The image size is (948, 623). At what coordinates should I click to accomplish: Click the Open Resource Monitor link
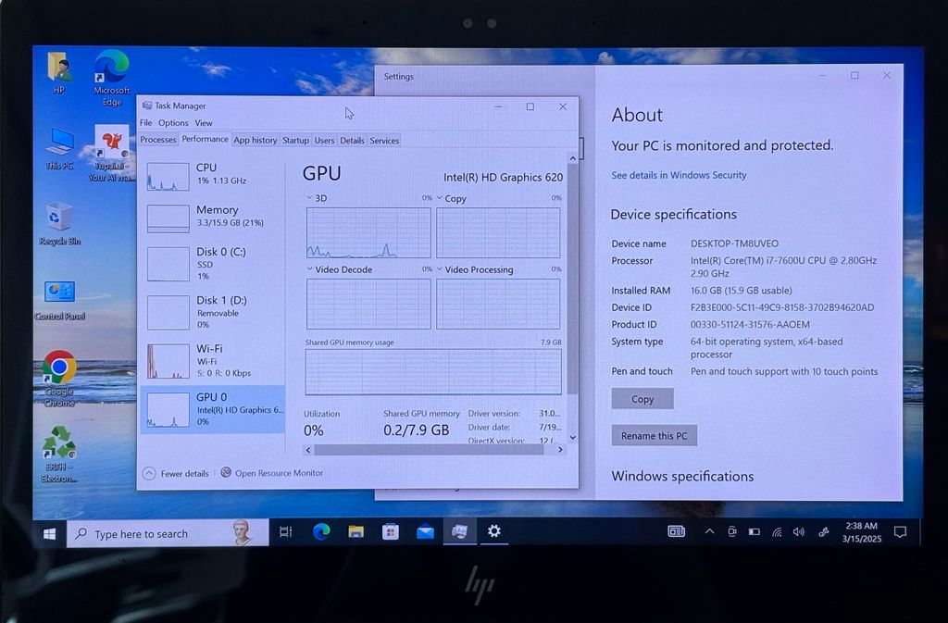point(279,473)
